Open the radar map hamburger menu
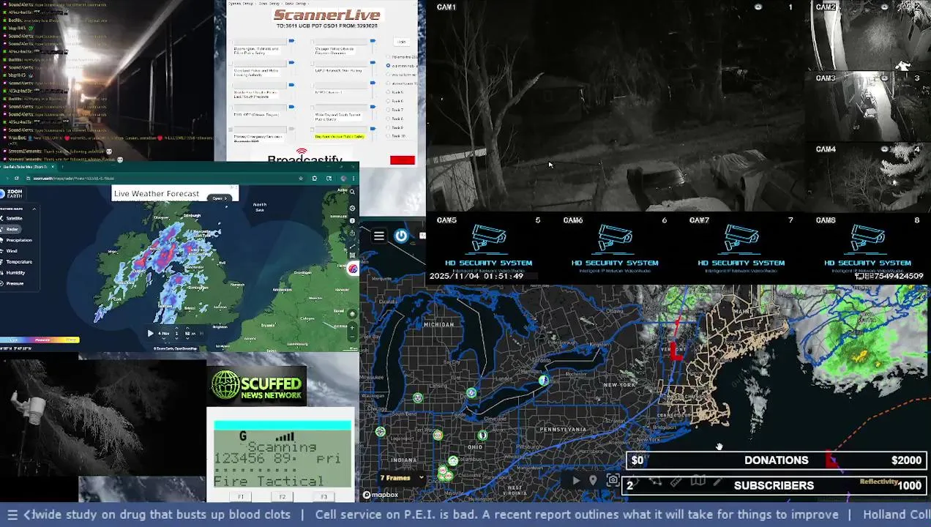 (379, 236)
